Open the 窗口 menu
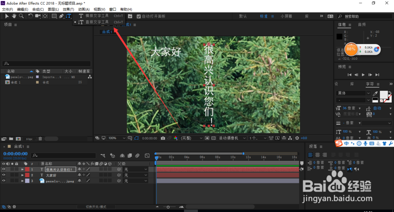 113,9
